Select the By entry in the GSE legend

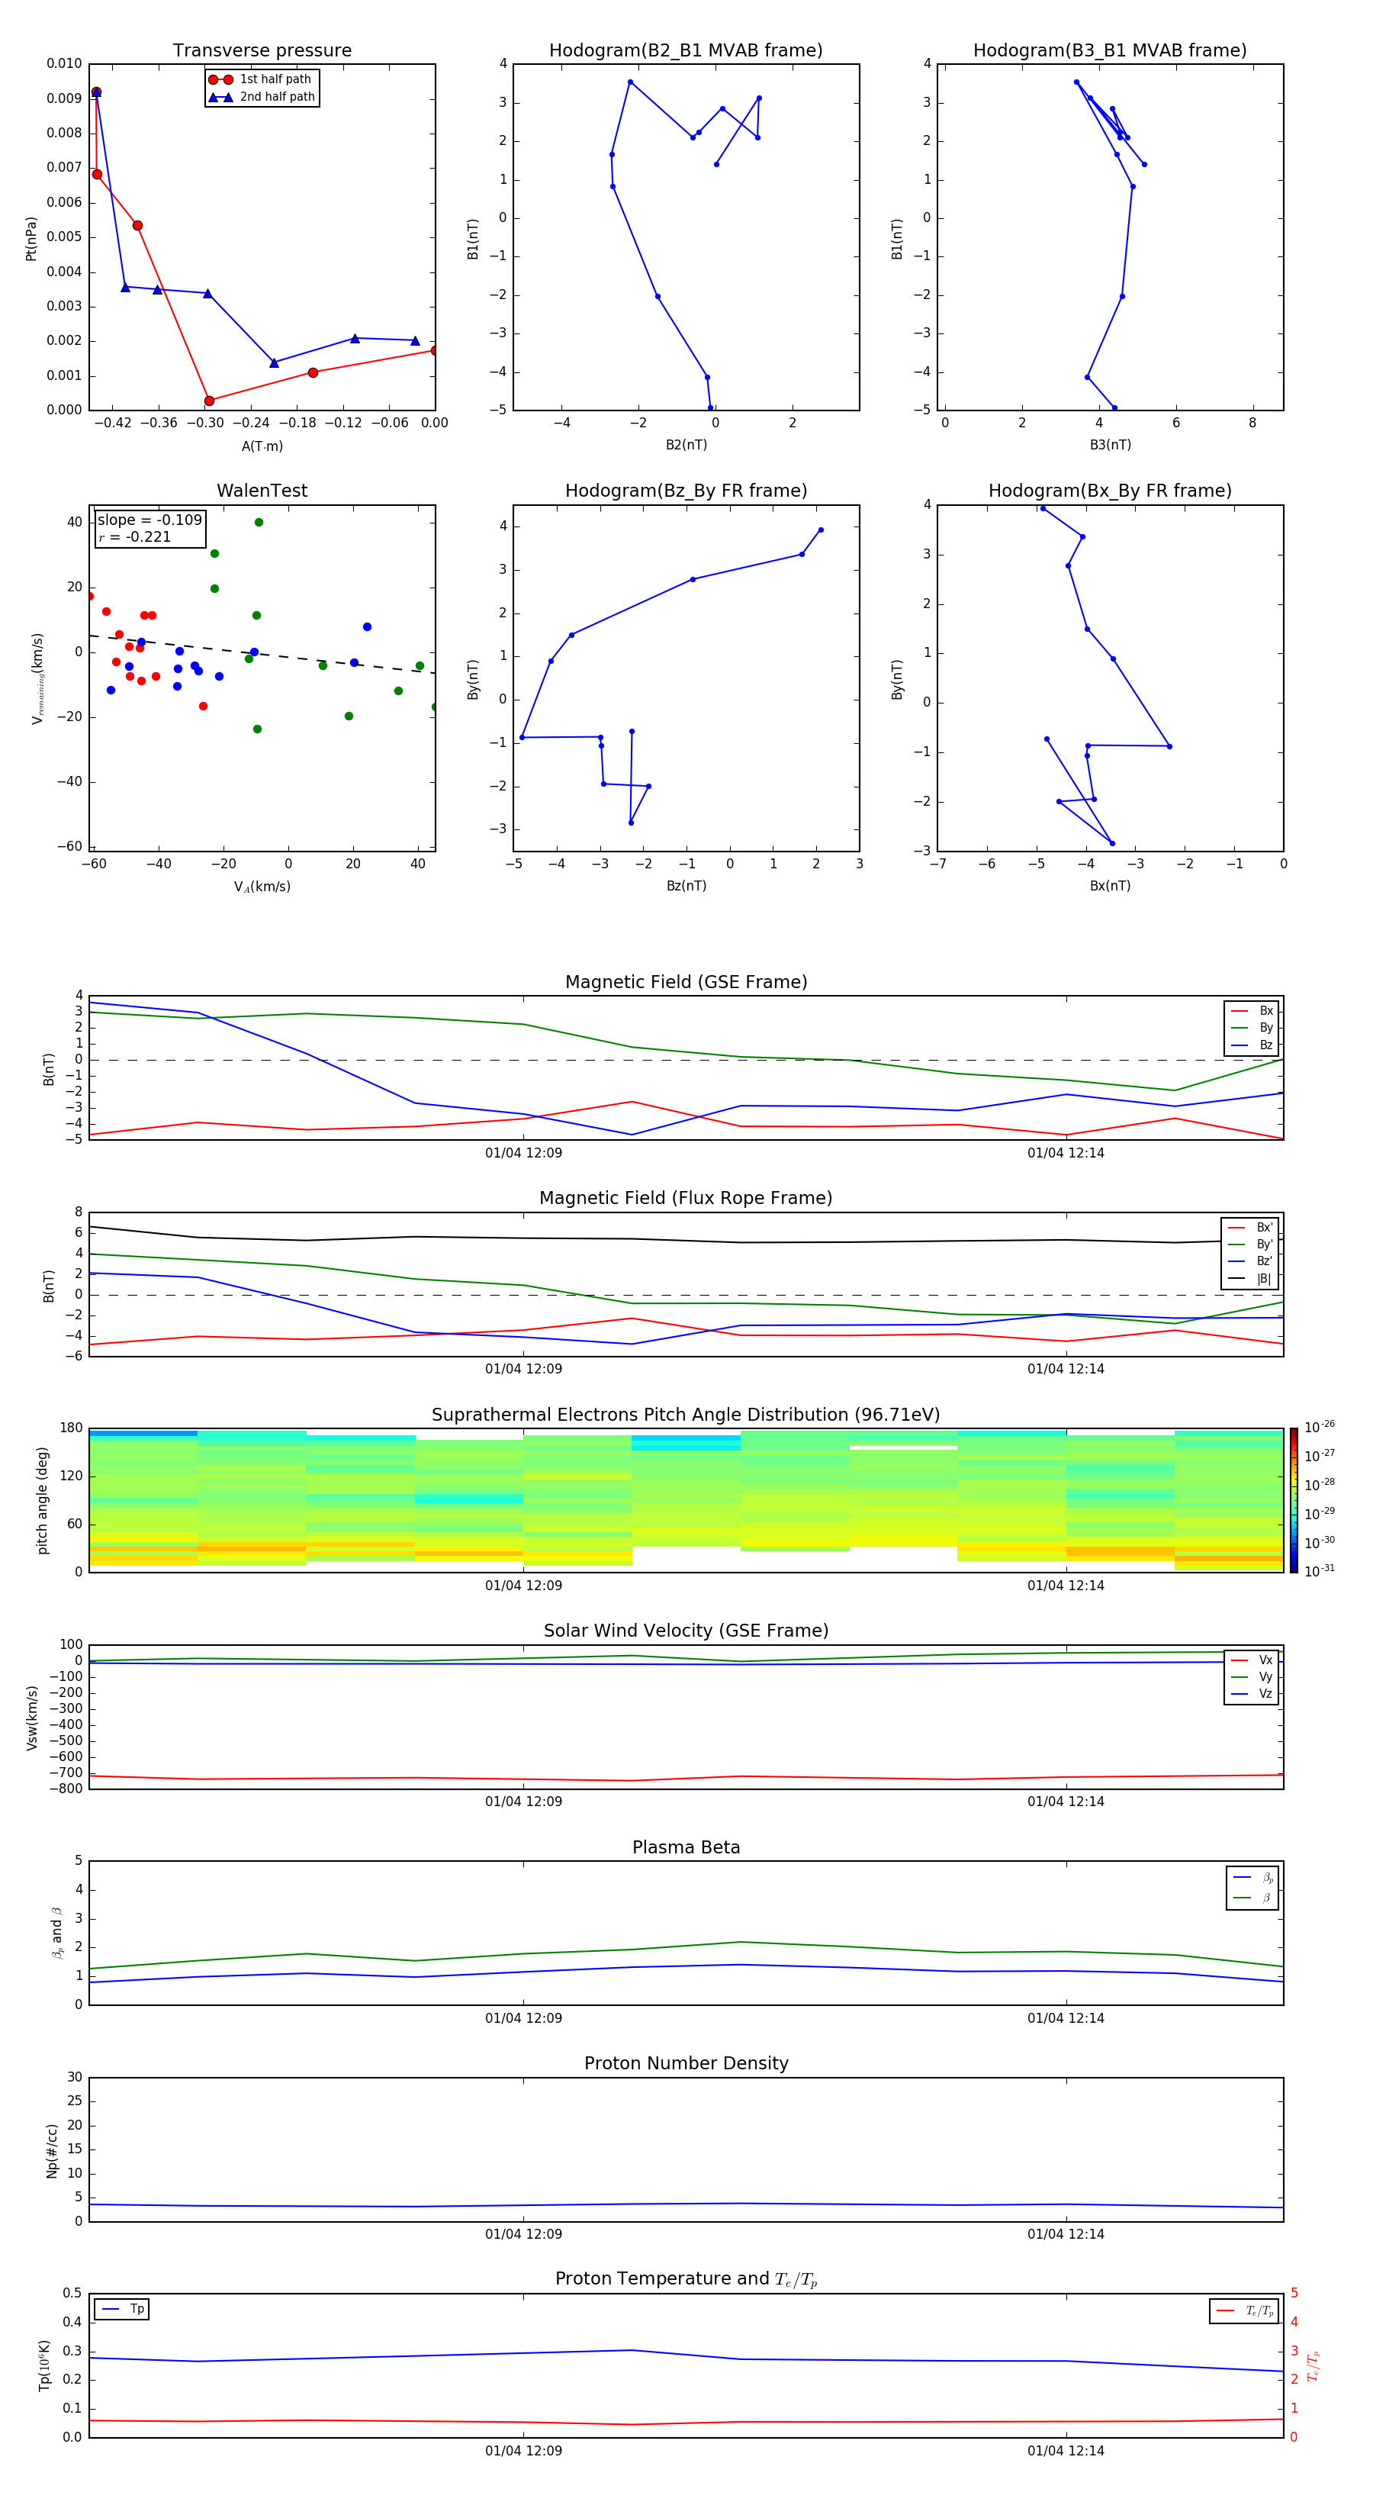tap(1252, 1027)
